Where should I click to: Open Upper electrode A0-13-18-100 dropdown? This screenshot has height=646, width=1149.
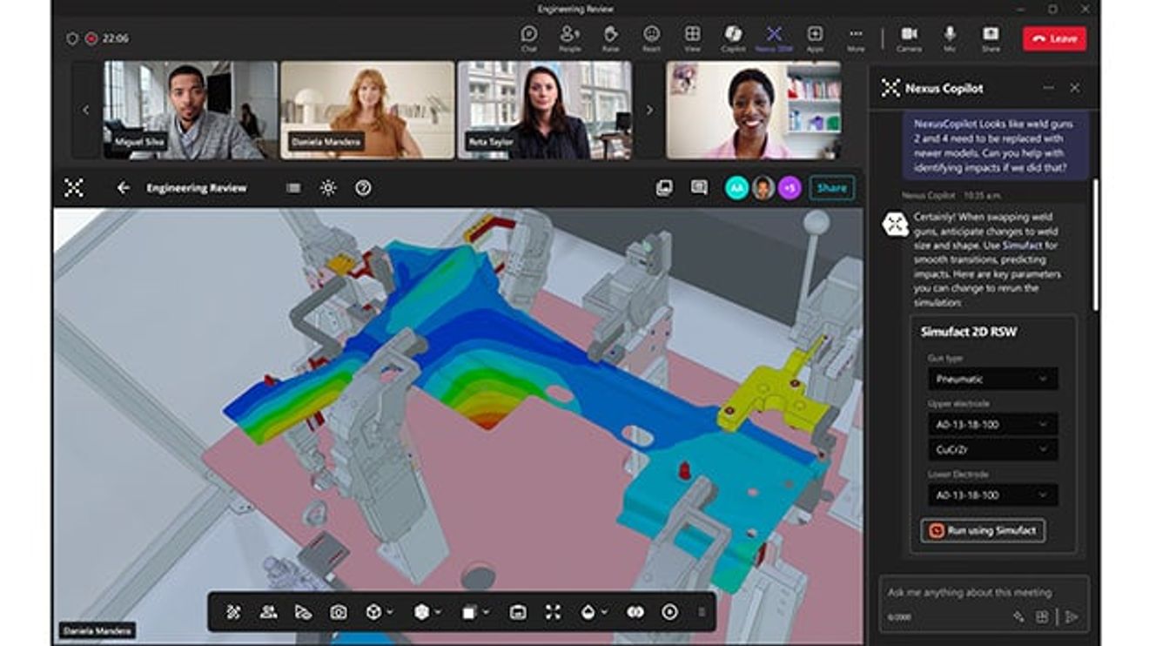pyautogui.click(x=992, y=424)
